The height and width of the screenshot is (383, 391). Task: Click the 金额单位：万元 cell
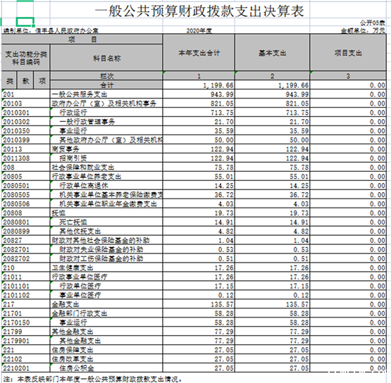363,31
